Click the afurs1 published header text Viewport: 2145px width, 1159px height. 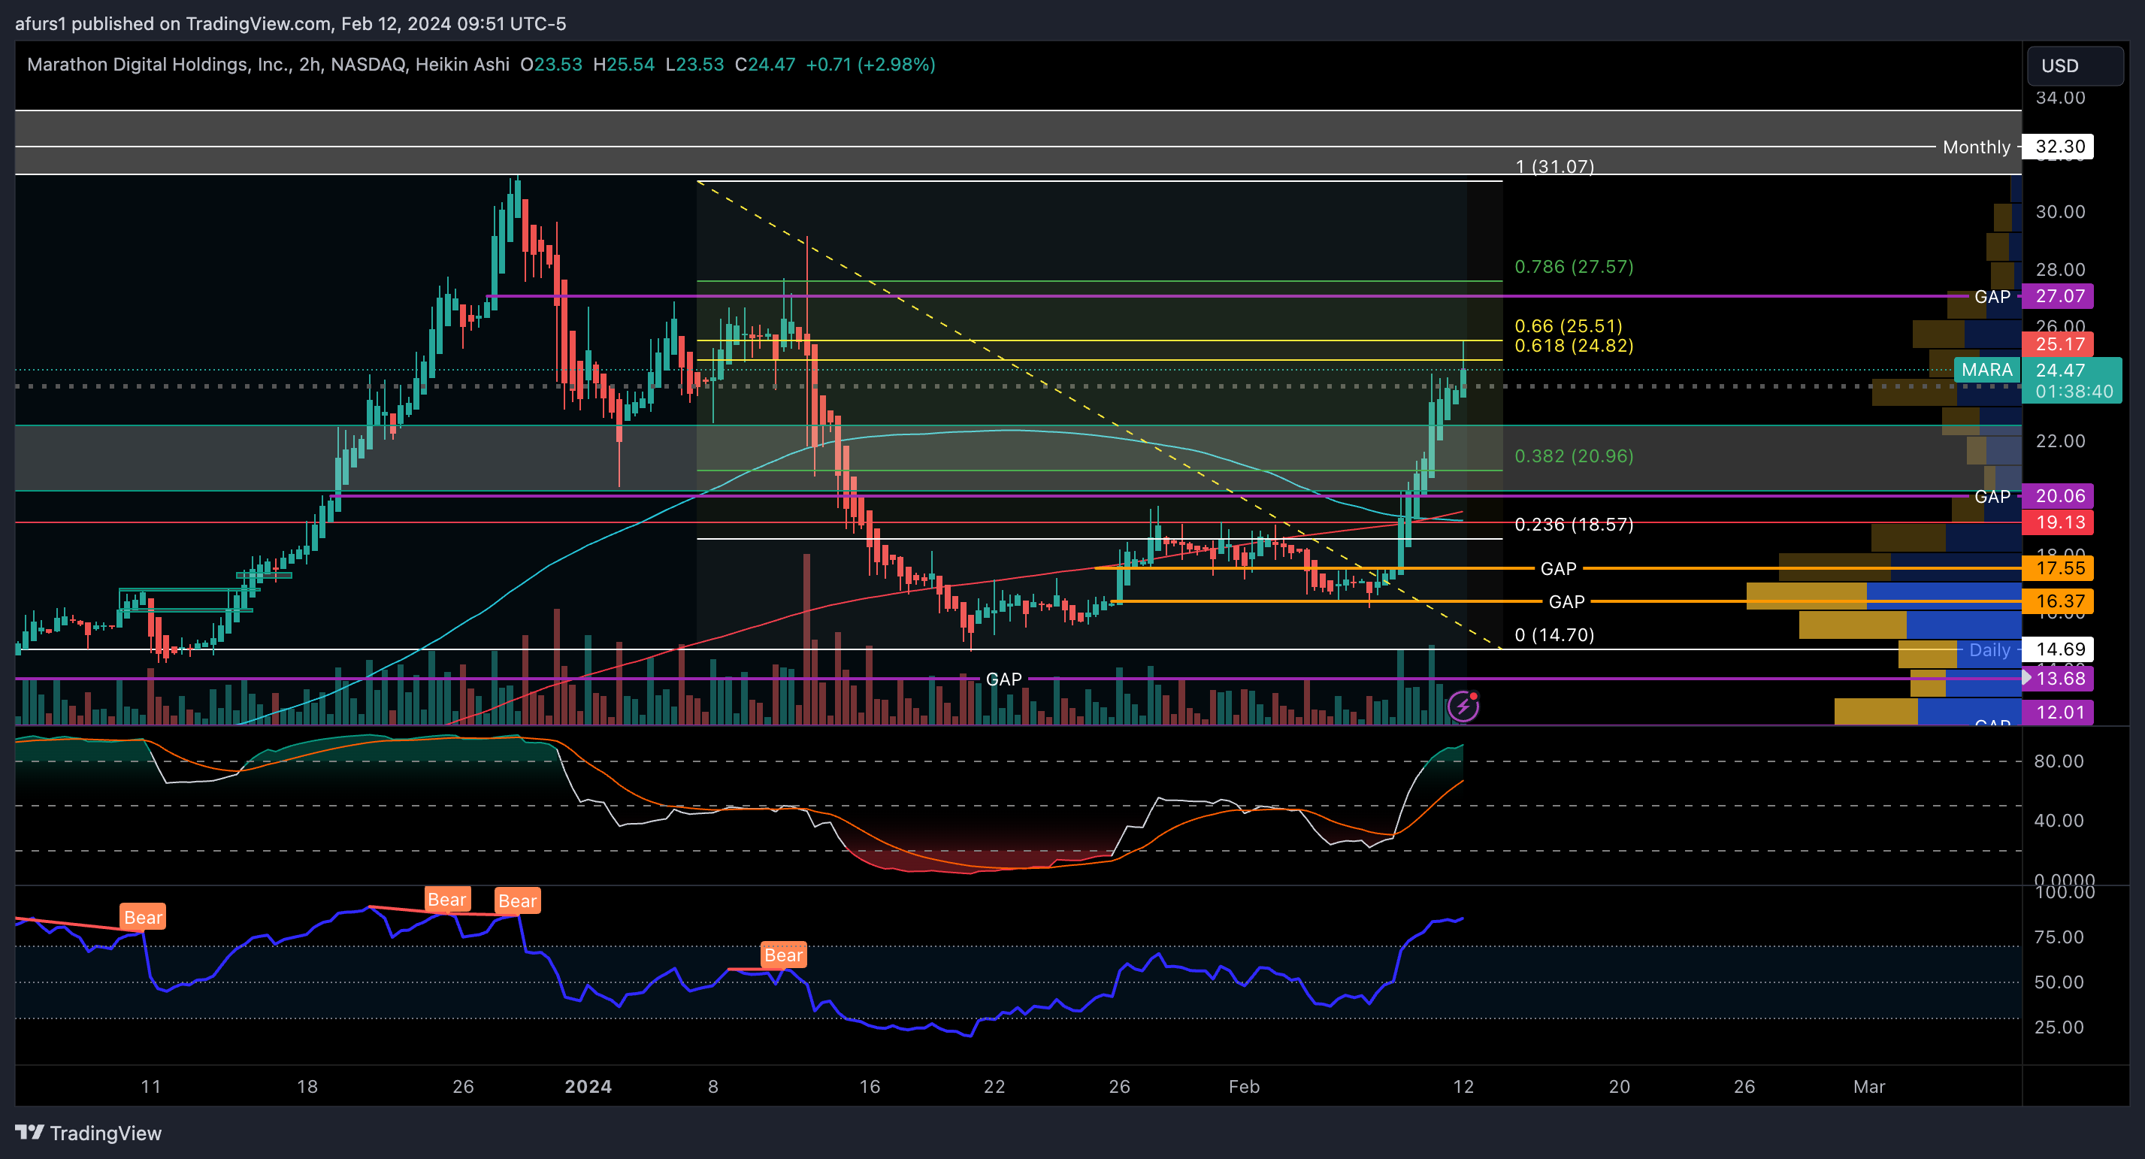[291, 23]
